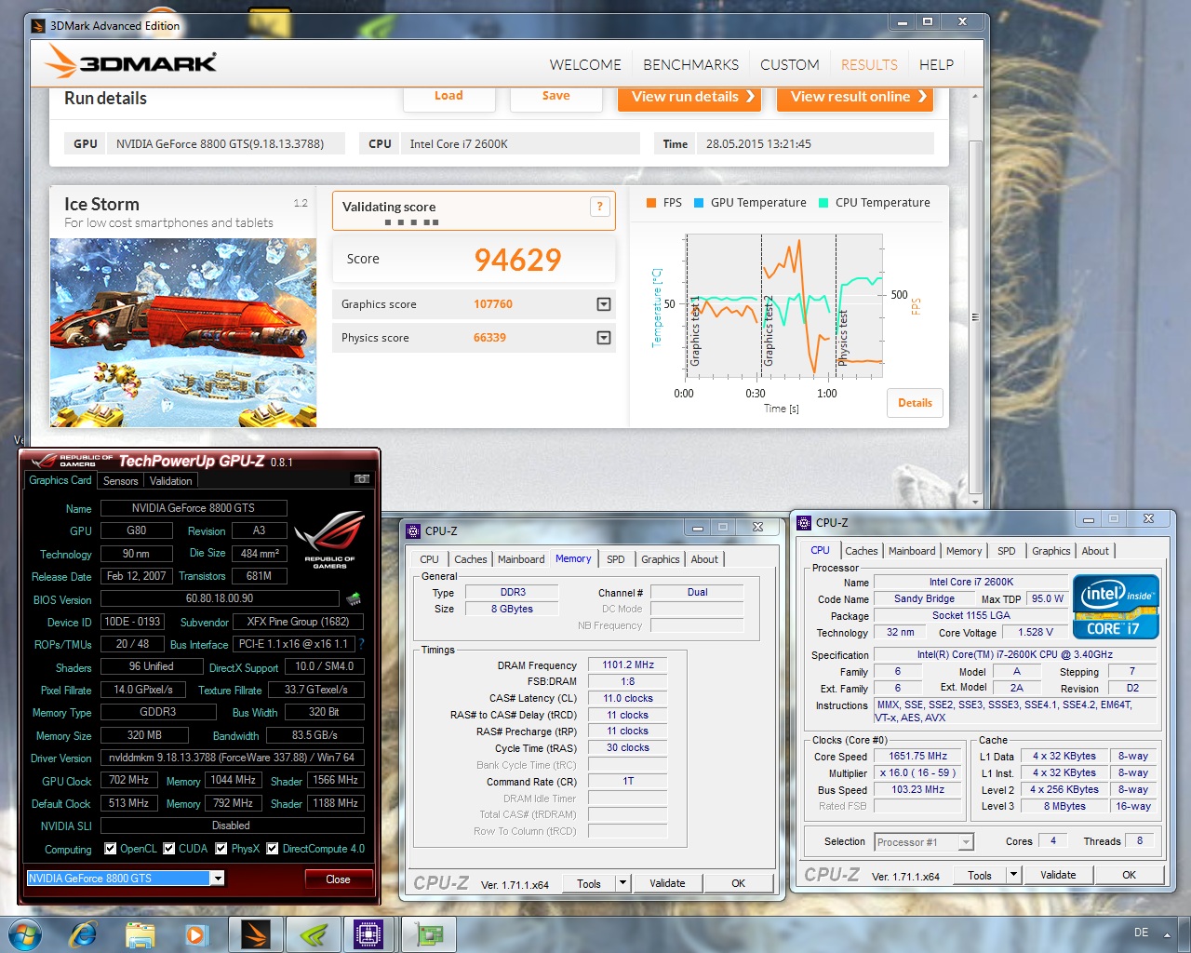Click the Memory CPU-Z window title icon
1191x953 pixels.
point(413,530)
